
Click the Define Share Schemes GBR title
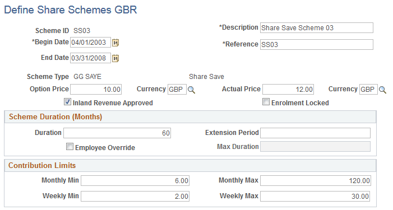tap(71, 10)
